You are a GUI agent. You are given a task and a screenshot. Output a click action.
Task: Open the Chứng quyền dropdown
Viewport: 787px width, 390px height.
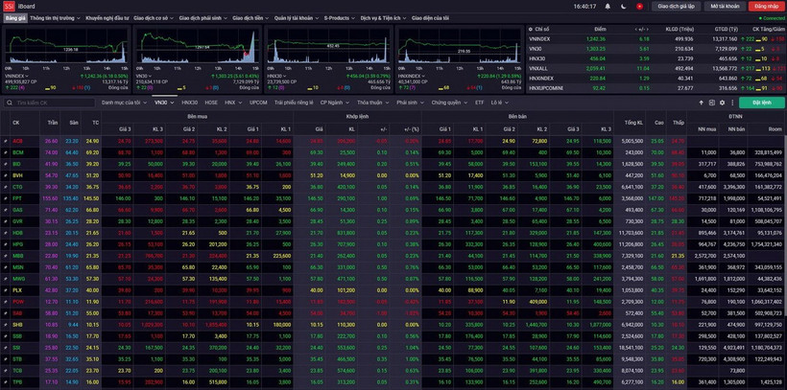pos(447,103)
